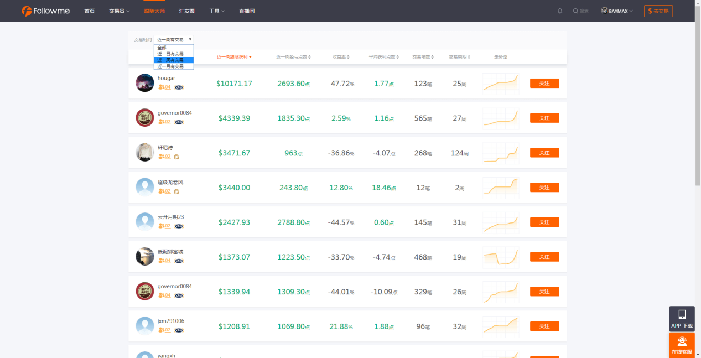Open the 跟随大师 nav tab

point(154,11)
